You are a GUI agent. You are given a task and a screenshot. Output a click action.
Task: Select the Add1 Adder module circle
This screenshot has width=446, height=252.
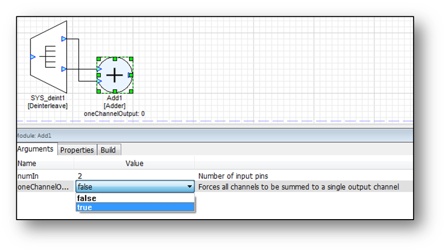click(114, 75)
